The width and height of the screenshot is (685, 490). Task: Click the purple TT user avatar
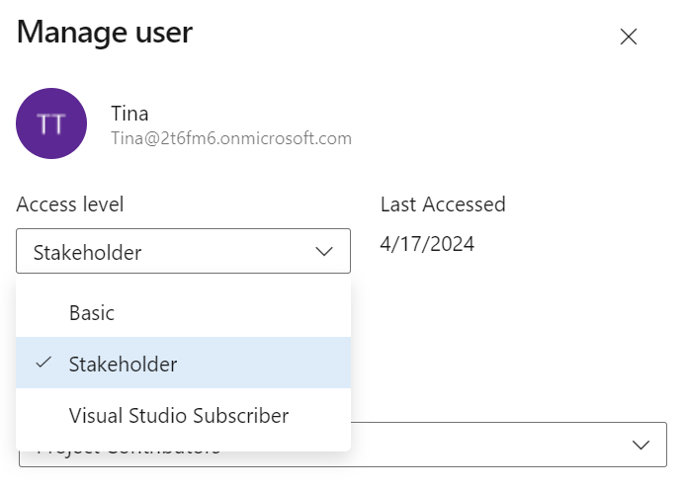(x=51, y=123)
